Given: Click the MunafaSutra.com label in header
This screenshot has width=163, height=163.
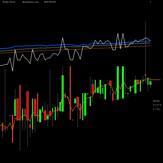Looking at the screenshot, I should coord(30,2).
